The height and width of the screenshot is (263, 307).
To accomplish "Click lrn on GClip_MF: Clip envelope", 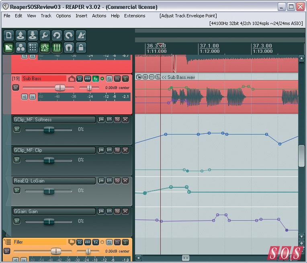I will 109,150.
